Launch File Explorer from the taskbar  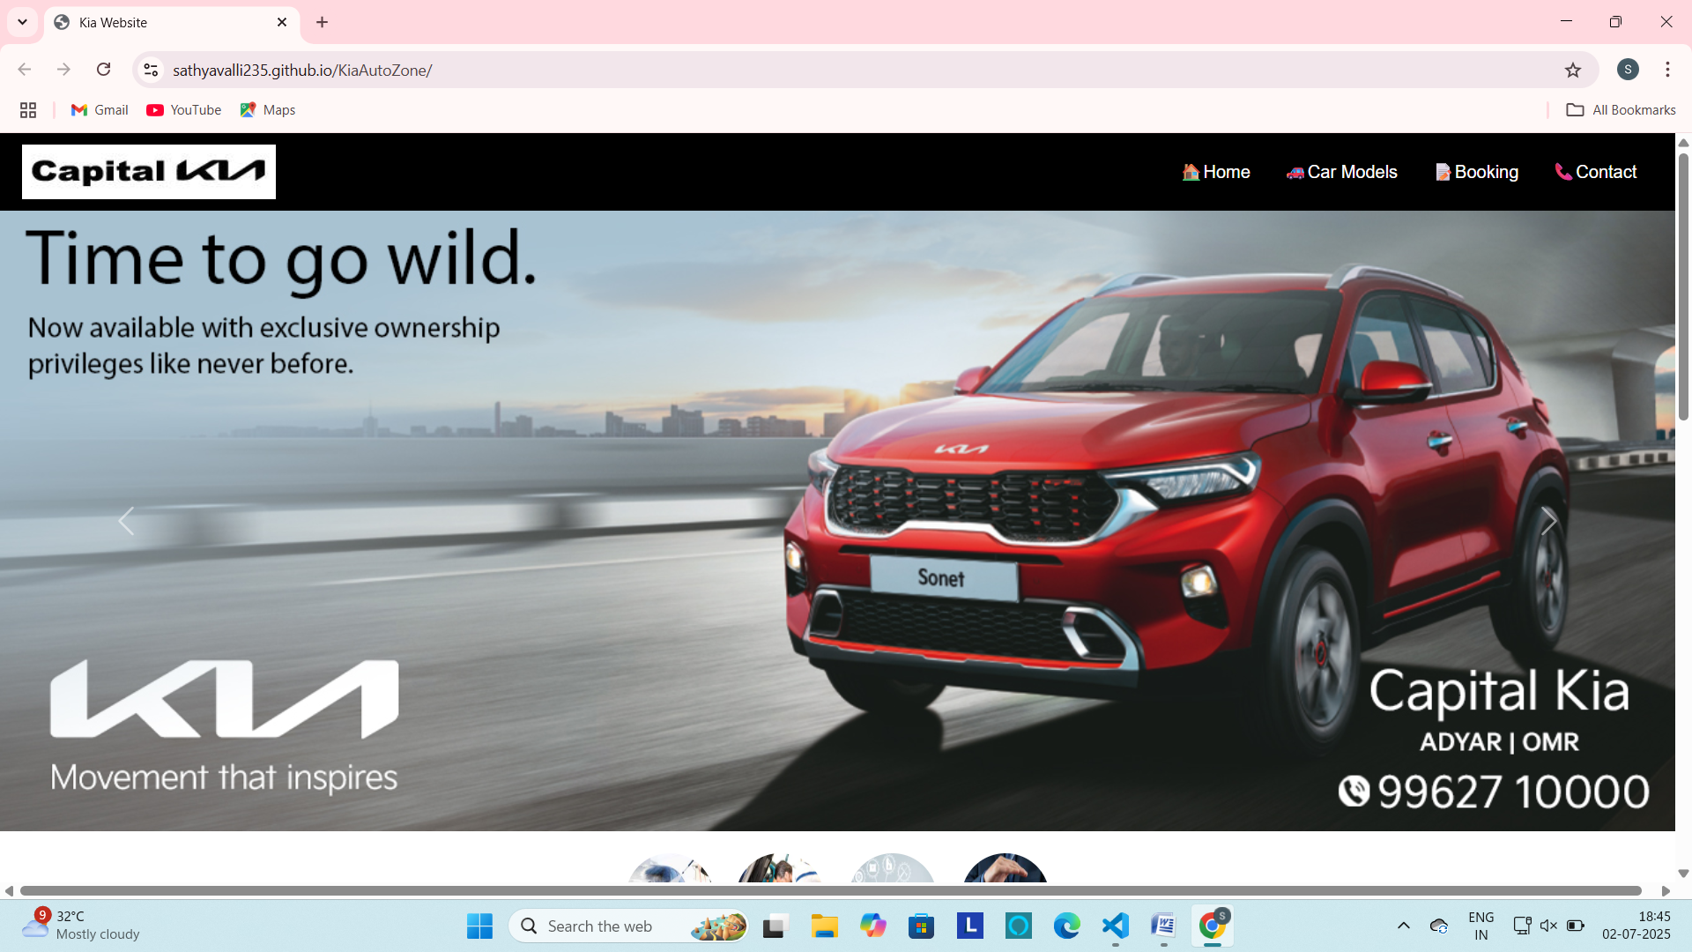pyautogui.click(x=824, y=926)
